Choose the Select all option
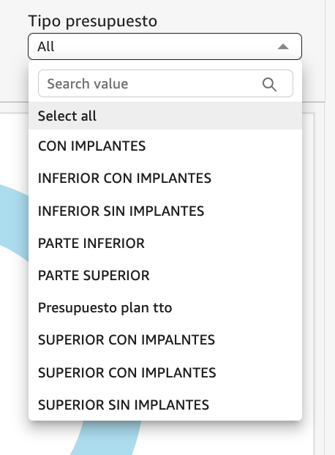This screenshot has width=335, height=455. click(x=165, y=116)
